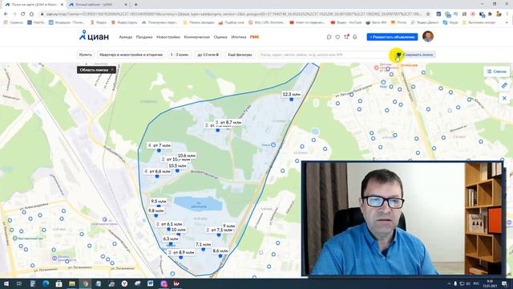Screen dimensions: 513x289
Task: Open Yandex browser from taskbar
Action: click(124, 283)
